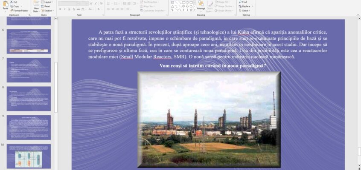Select the Right Arrow shape
Screen dimensions: 361x170
tap(183, 6)
